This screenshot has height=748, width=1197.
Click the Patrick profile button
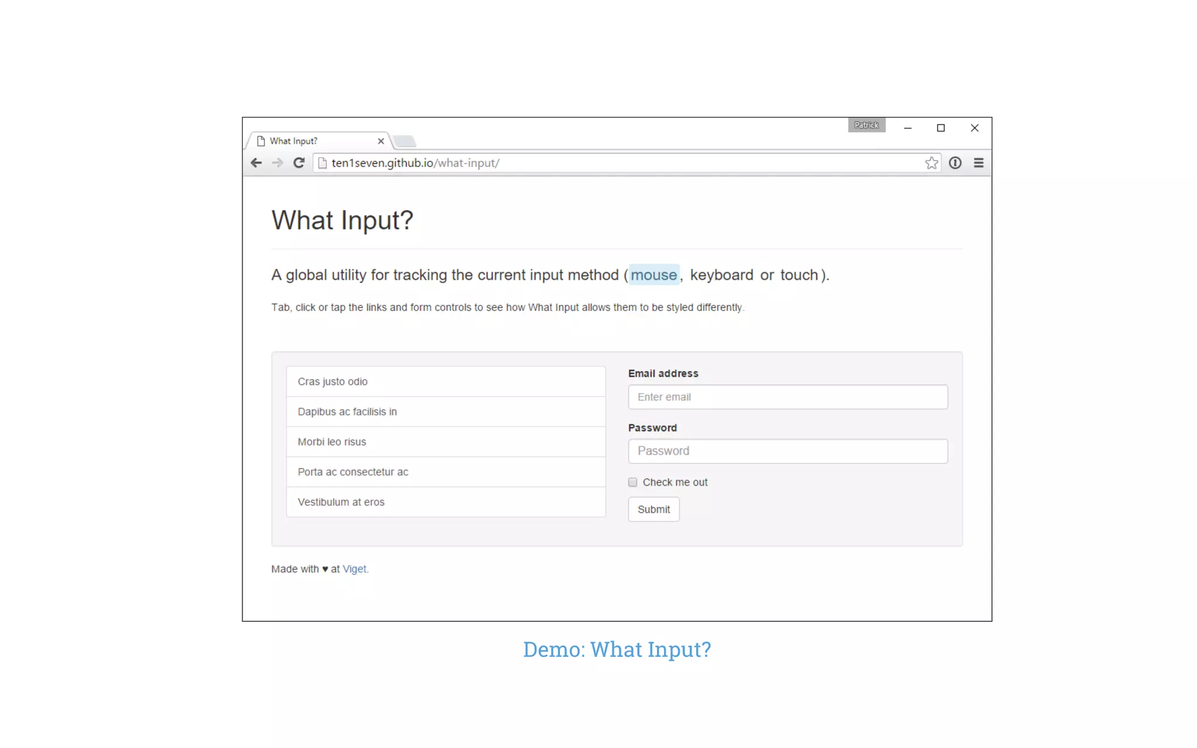[x=866, y=125]
